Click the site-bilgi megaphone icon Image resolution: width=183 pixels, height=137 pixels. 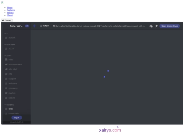[6, 69]
